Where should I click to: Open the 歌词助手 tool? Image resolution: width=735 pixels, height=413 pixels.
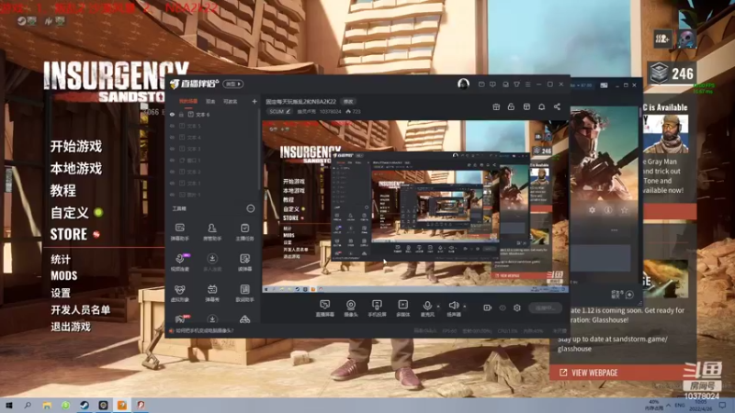click(244, 293)
